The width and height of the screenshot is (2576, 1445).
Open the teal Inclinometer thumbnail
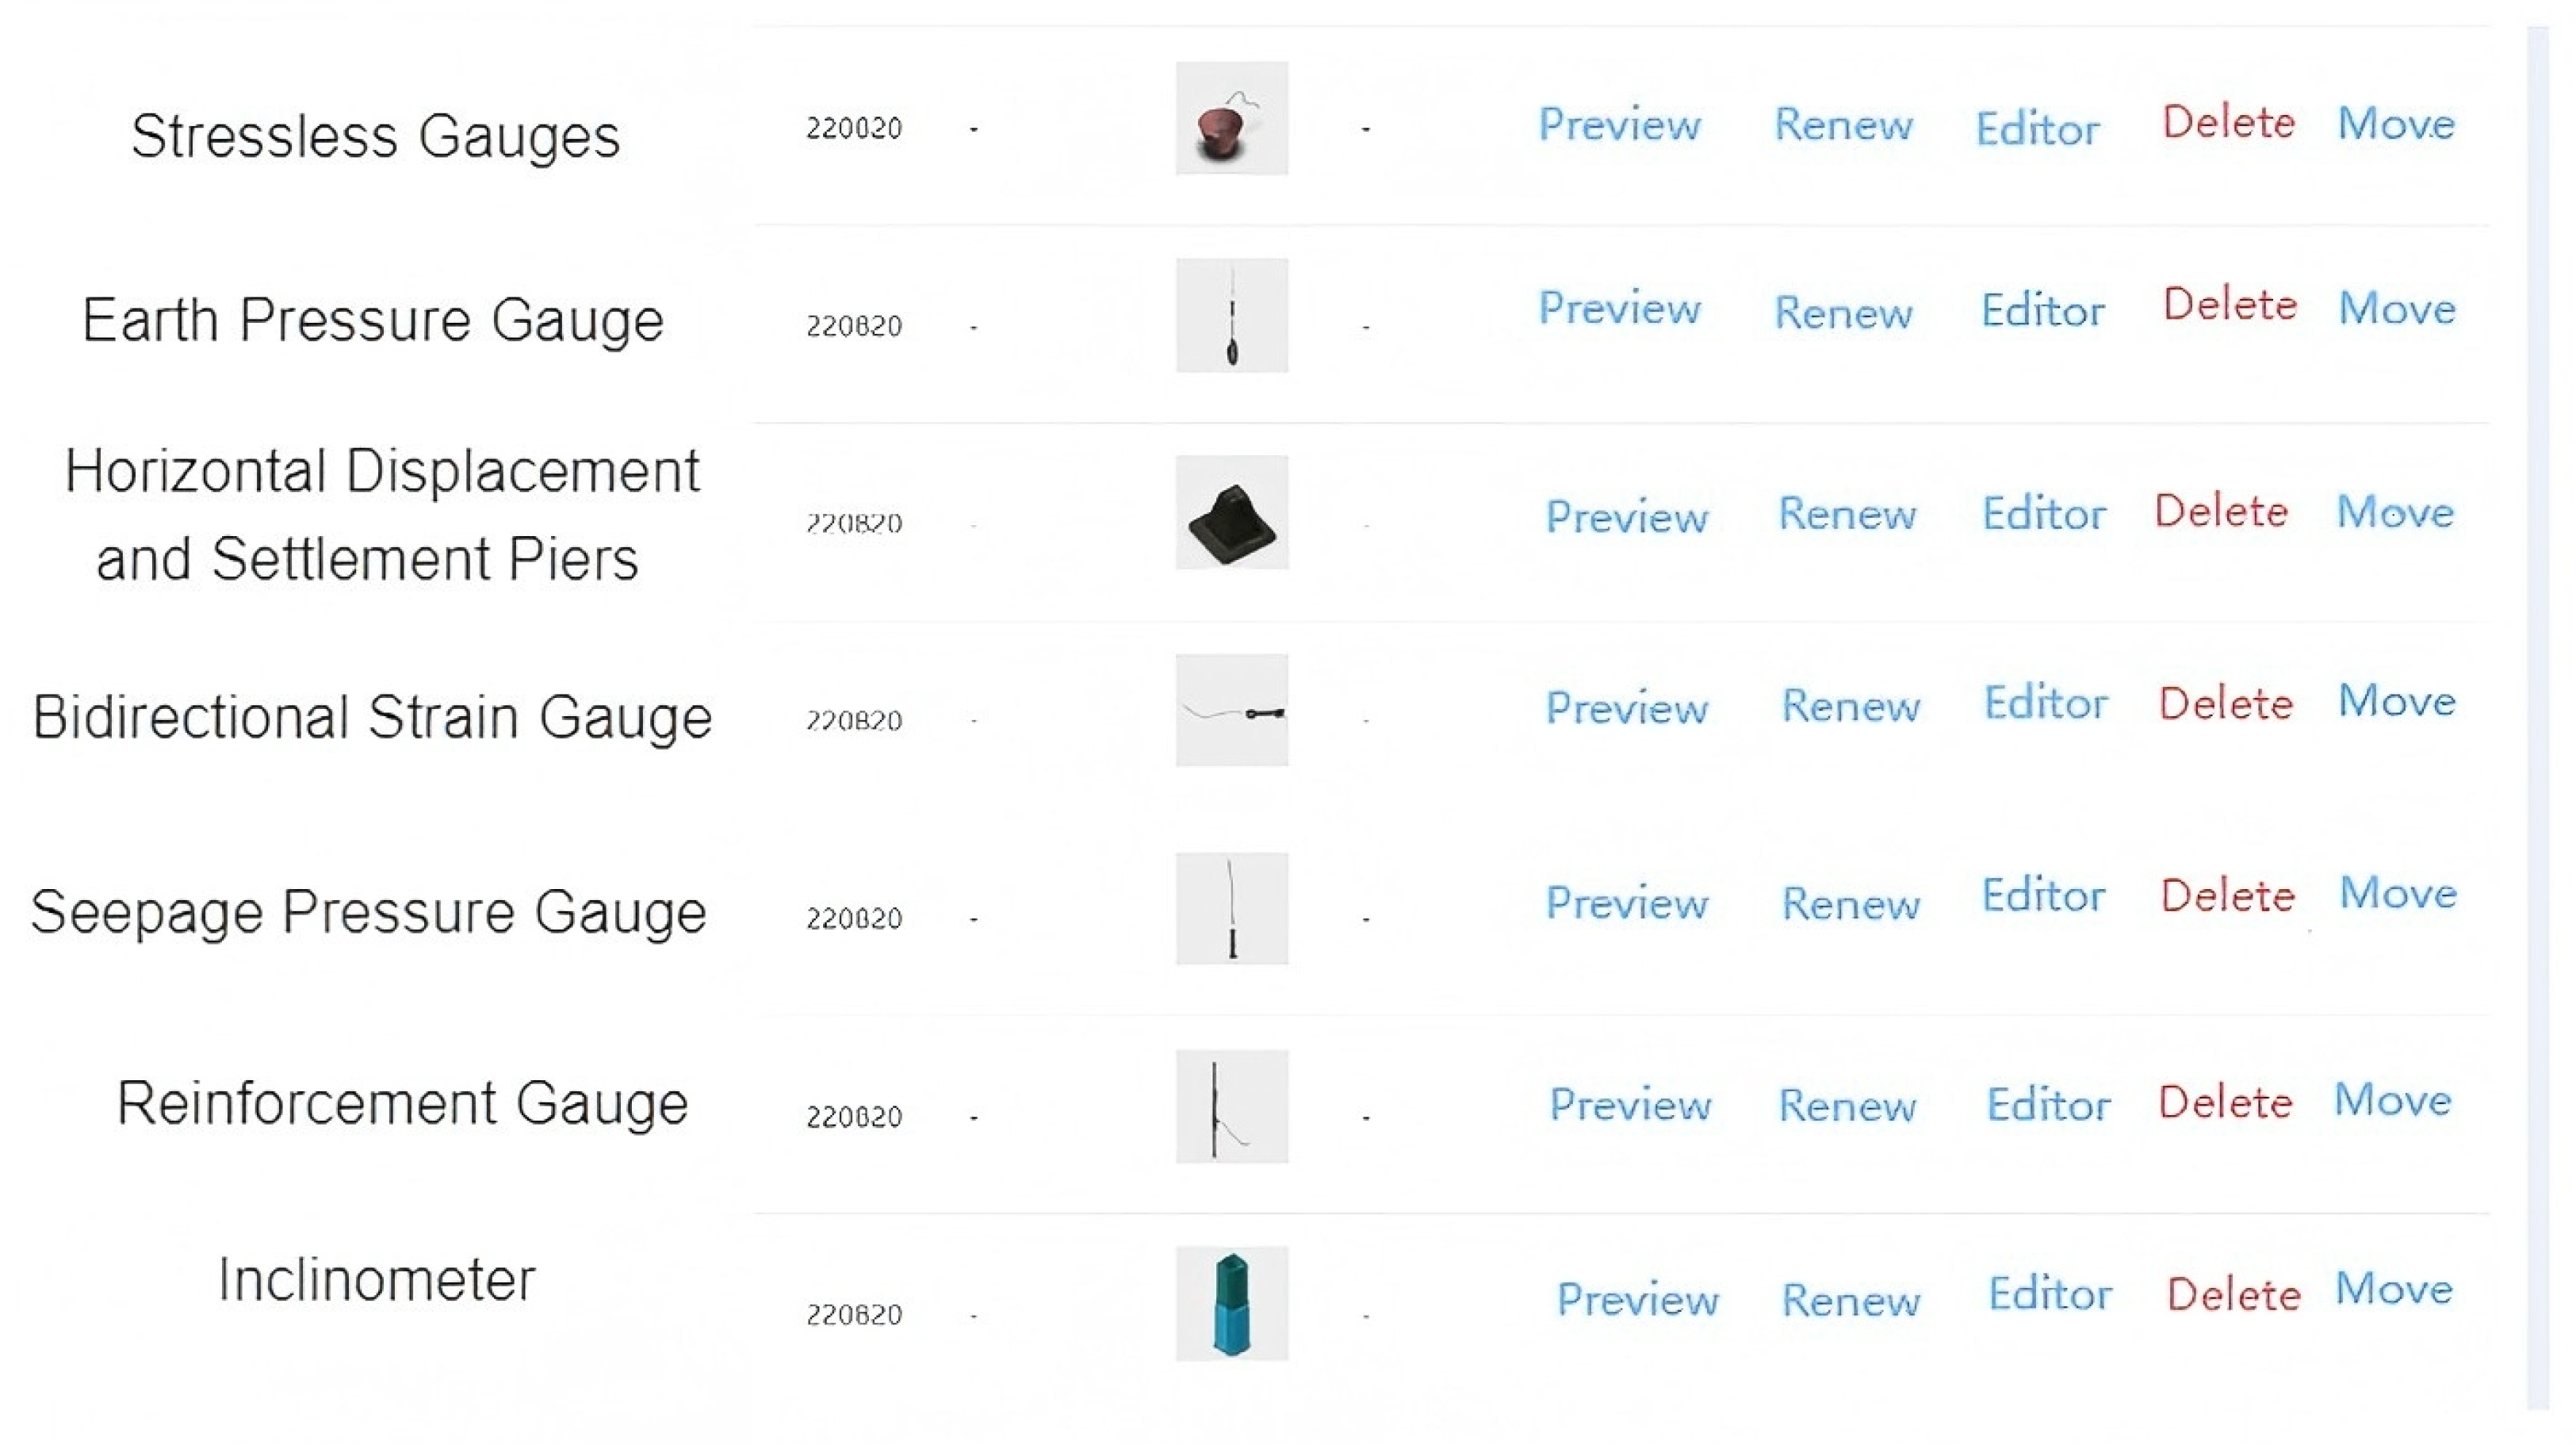pos(1231,1303)
